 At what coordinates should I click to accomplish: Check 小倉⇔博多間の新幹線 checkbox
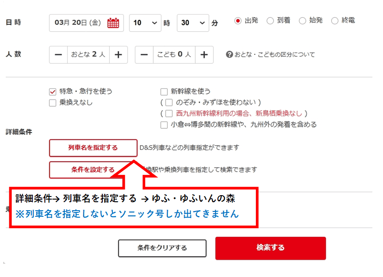[x=164, y=125]
